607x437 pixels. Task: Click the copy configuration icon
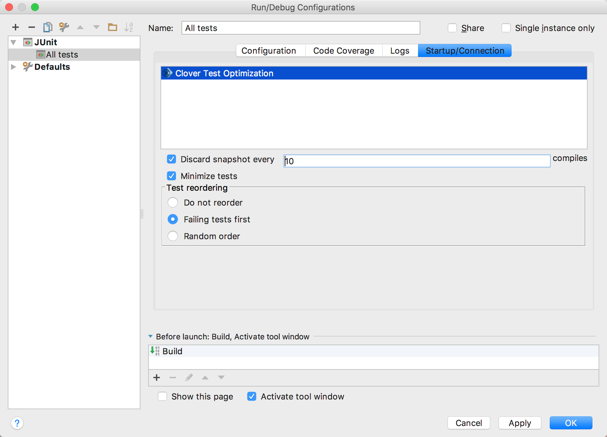[48, 27]
